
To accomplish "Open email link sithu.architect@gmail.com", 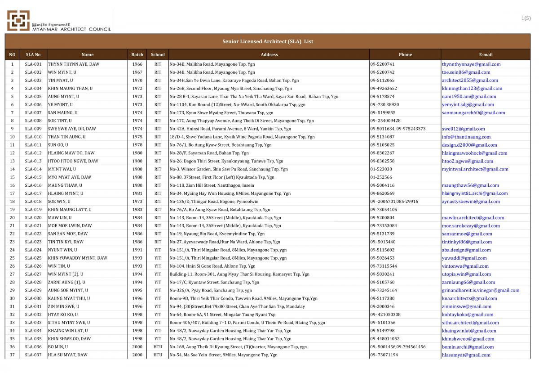I will (x=470, y=323).
